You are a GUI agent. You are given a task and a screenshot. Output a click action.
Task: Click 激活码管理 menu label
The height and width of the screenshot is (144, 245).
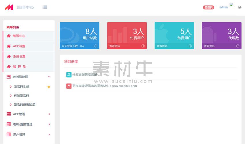pos(20,77)
